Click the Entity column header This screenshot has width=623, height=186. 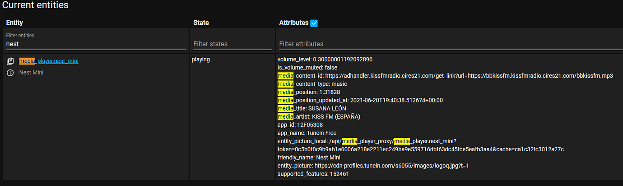(14, 23)
